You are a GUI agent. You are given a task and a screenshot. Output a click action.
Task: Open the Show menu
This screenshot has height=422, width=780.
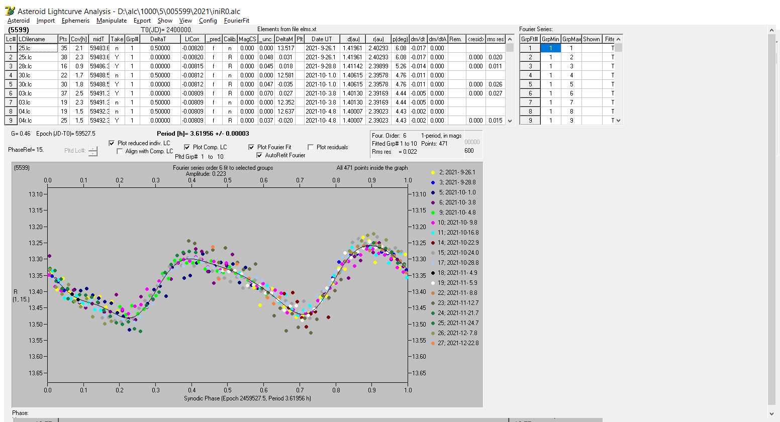(165, 21)
